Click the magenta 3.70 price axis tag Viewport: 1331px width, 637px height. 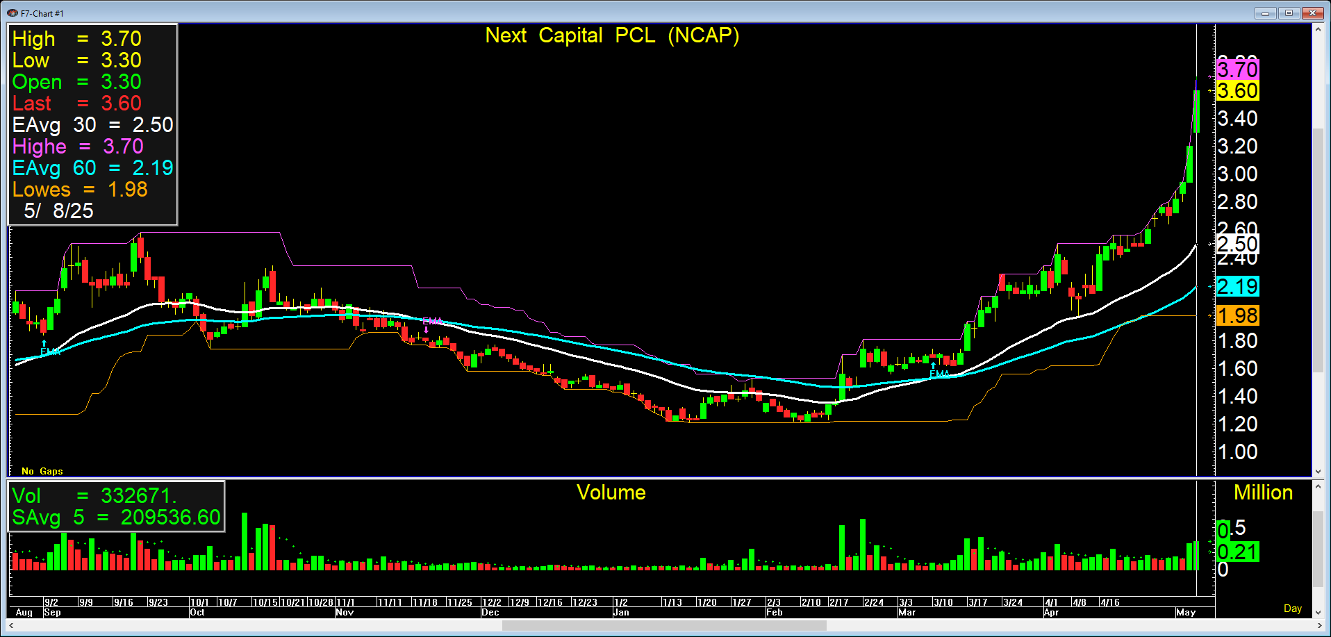point(1238,69)
